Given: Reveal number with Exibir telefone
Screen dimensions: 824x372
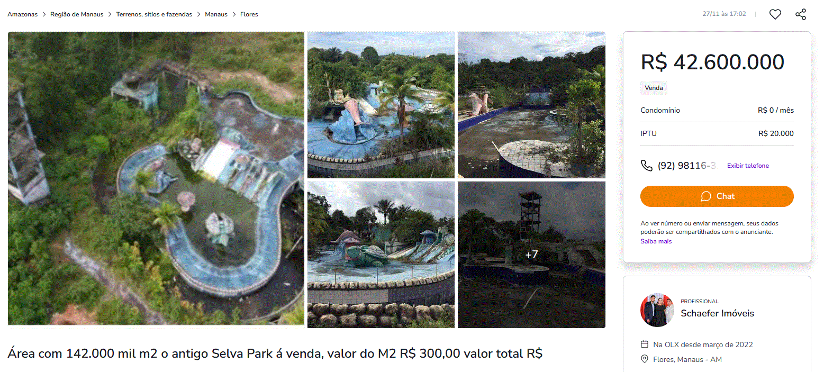Looking at the screenshot, I should (x=748, y=166).
